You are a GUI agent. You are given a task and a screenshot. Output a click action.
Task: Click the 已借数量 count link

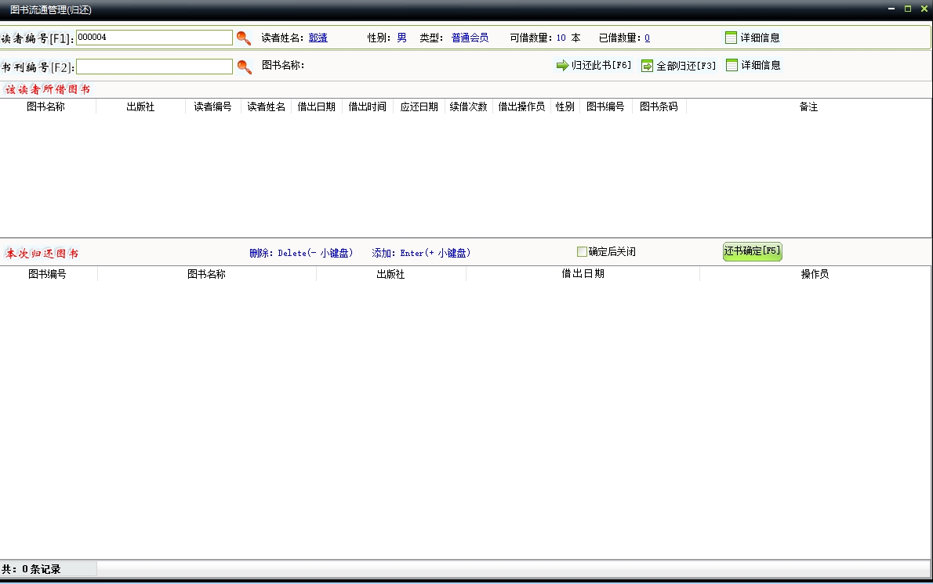pos(647,38)
